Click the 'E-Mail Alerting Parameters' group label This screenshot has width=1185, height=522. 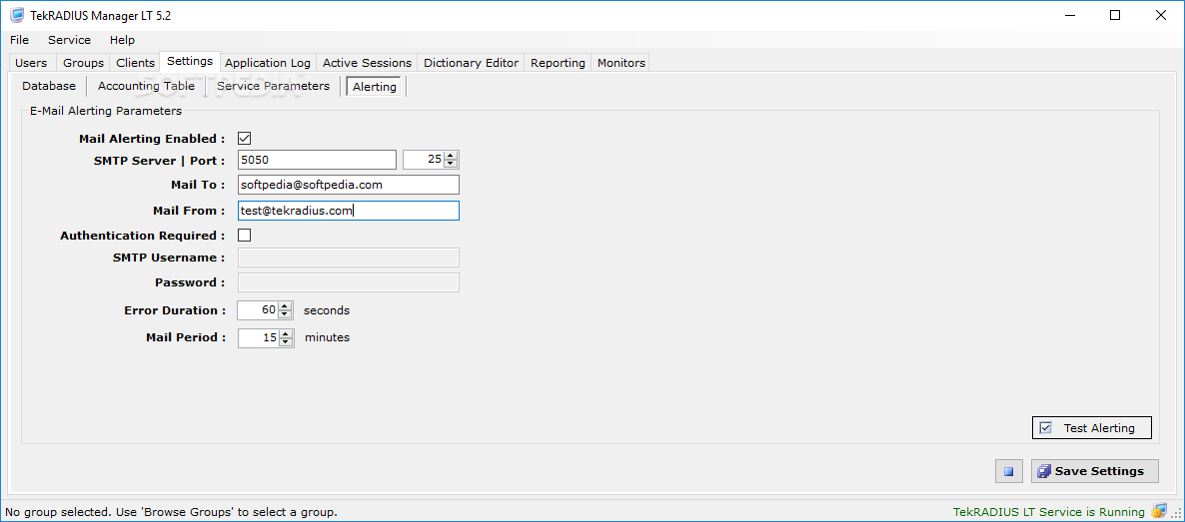pos(106,111)
